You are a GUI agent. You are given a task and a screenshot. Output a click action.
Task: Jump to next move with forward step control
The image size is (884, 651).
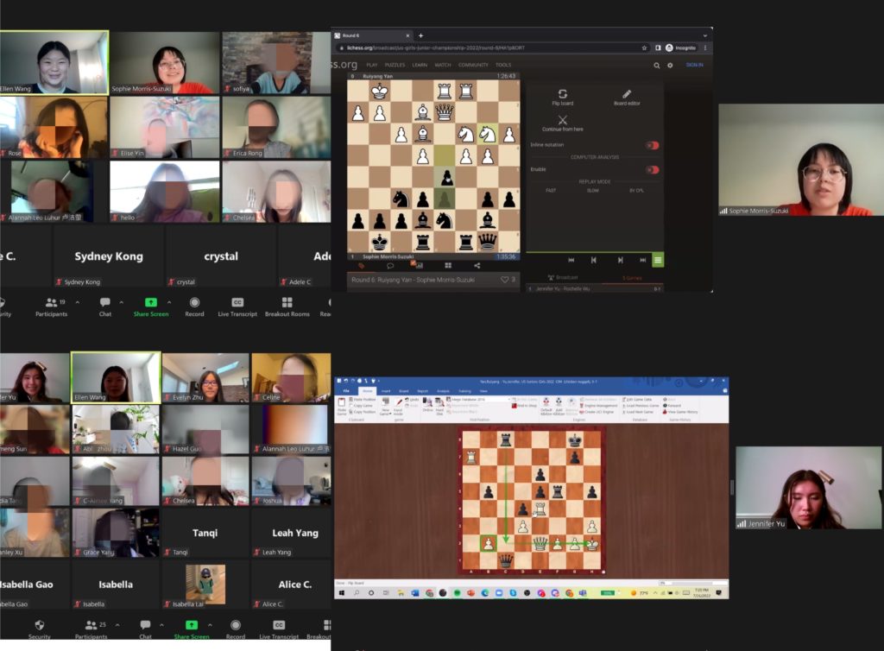point(620,259)
